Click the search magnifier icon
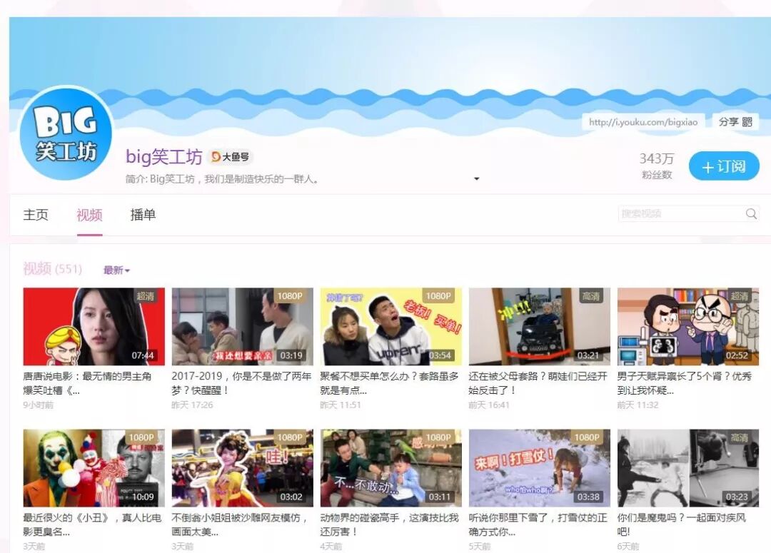 click(751, 213)
